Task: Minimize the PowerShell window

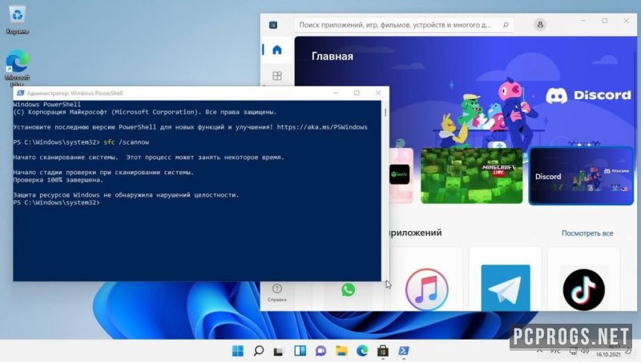Action: coord(336,93)
